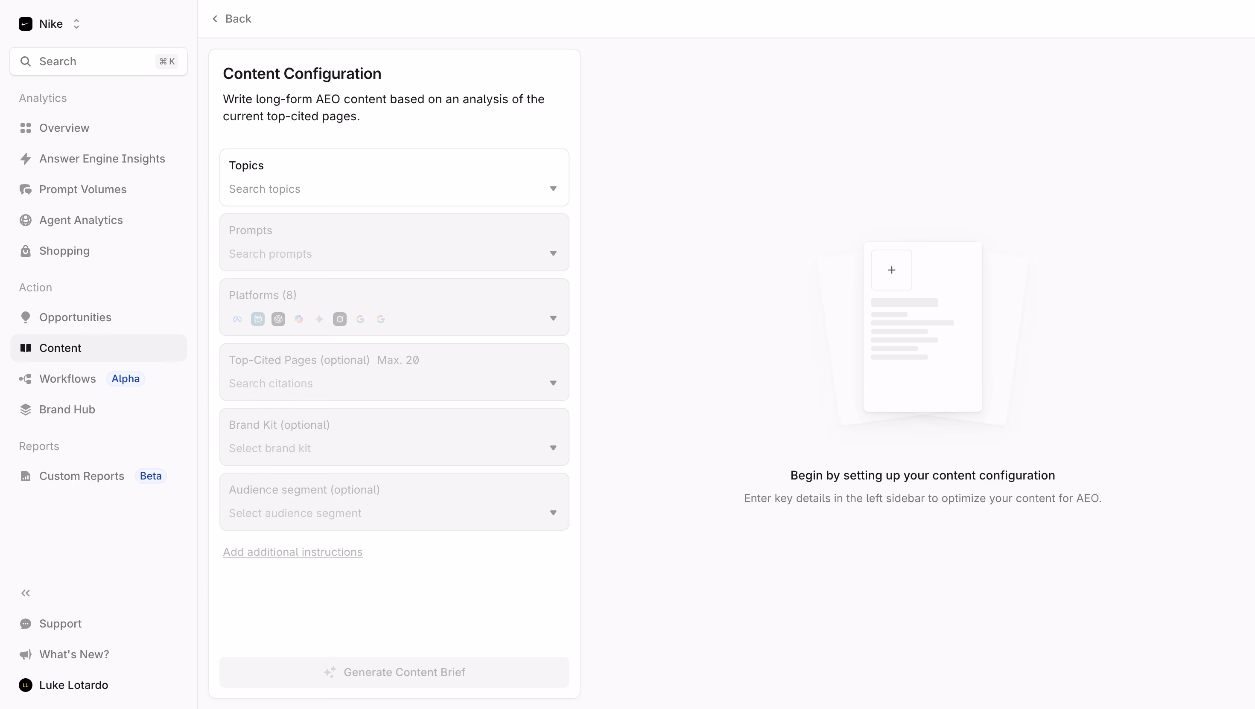
Task: Open Brand Hub via its layers icon
Action: pos(25,410)
